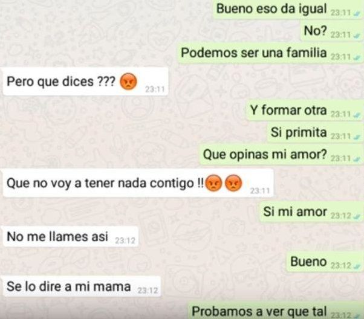Click the second angry emoji after 'contigo !!'

(x=233, y=183)
